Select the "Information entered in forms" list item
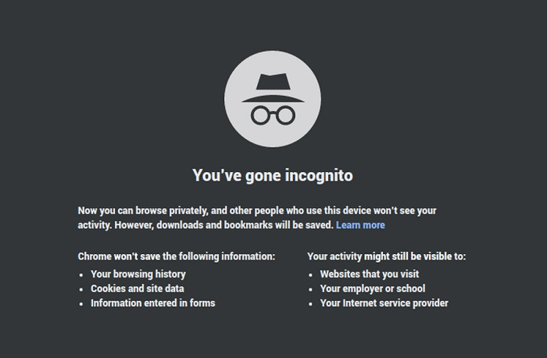The image size is (547, 358). (x=152, y=303)
